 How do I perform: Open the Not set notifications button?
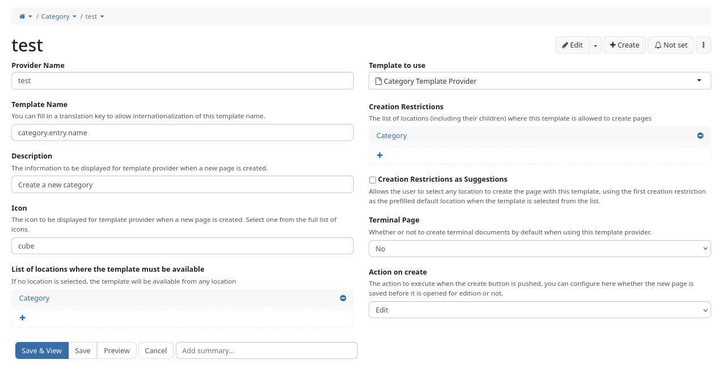pos(671,45)
